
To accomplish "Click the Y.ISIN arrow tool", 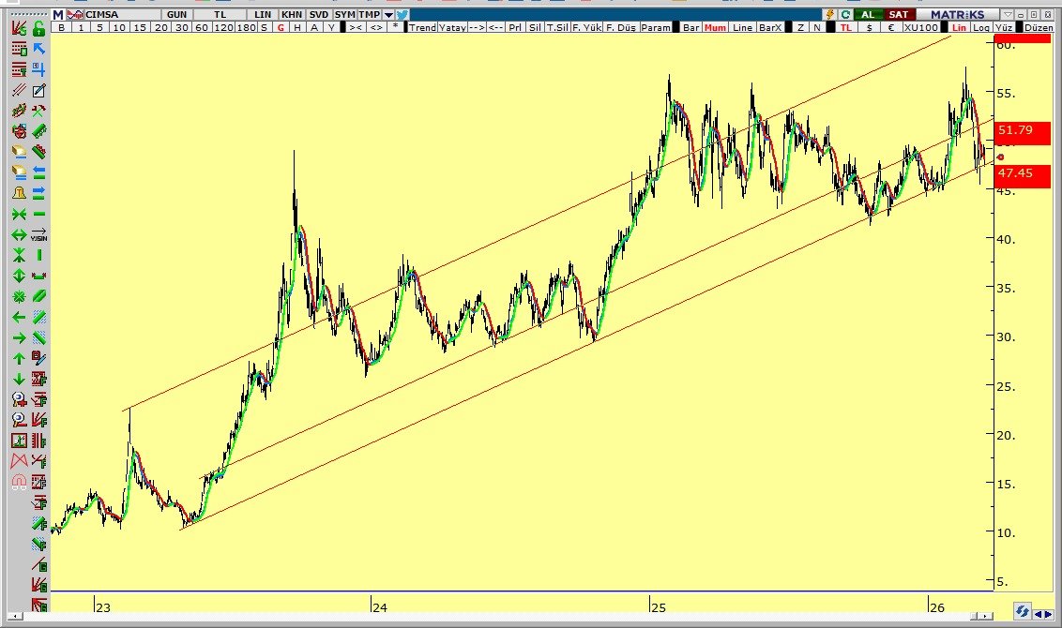I will 38,235.
